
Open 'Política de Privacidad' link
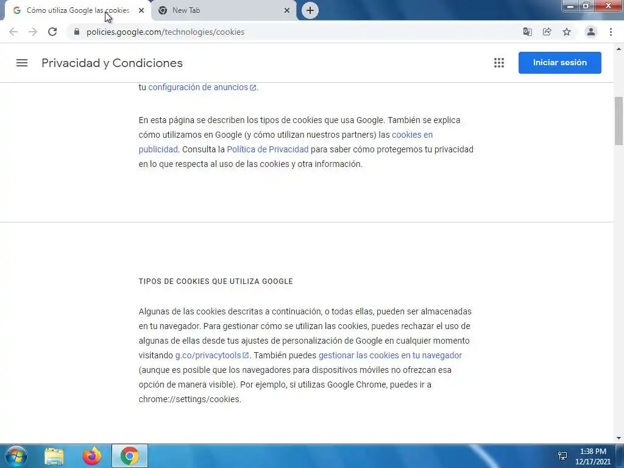click(x=268, y=149)
